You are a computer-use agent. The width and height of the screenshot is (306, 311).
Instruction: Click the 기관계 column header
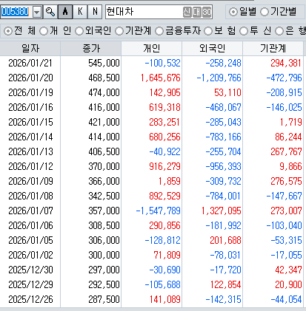click(273, 49)
